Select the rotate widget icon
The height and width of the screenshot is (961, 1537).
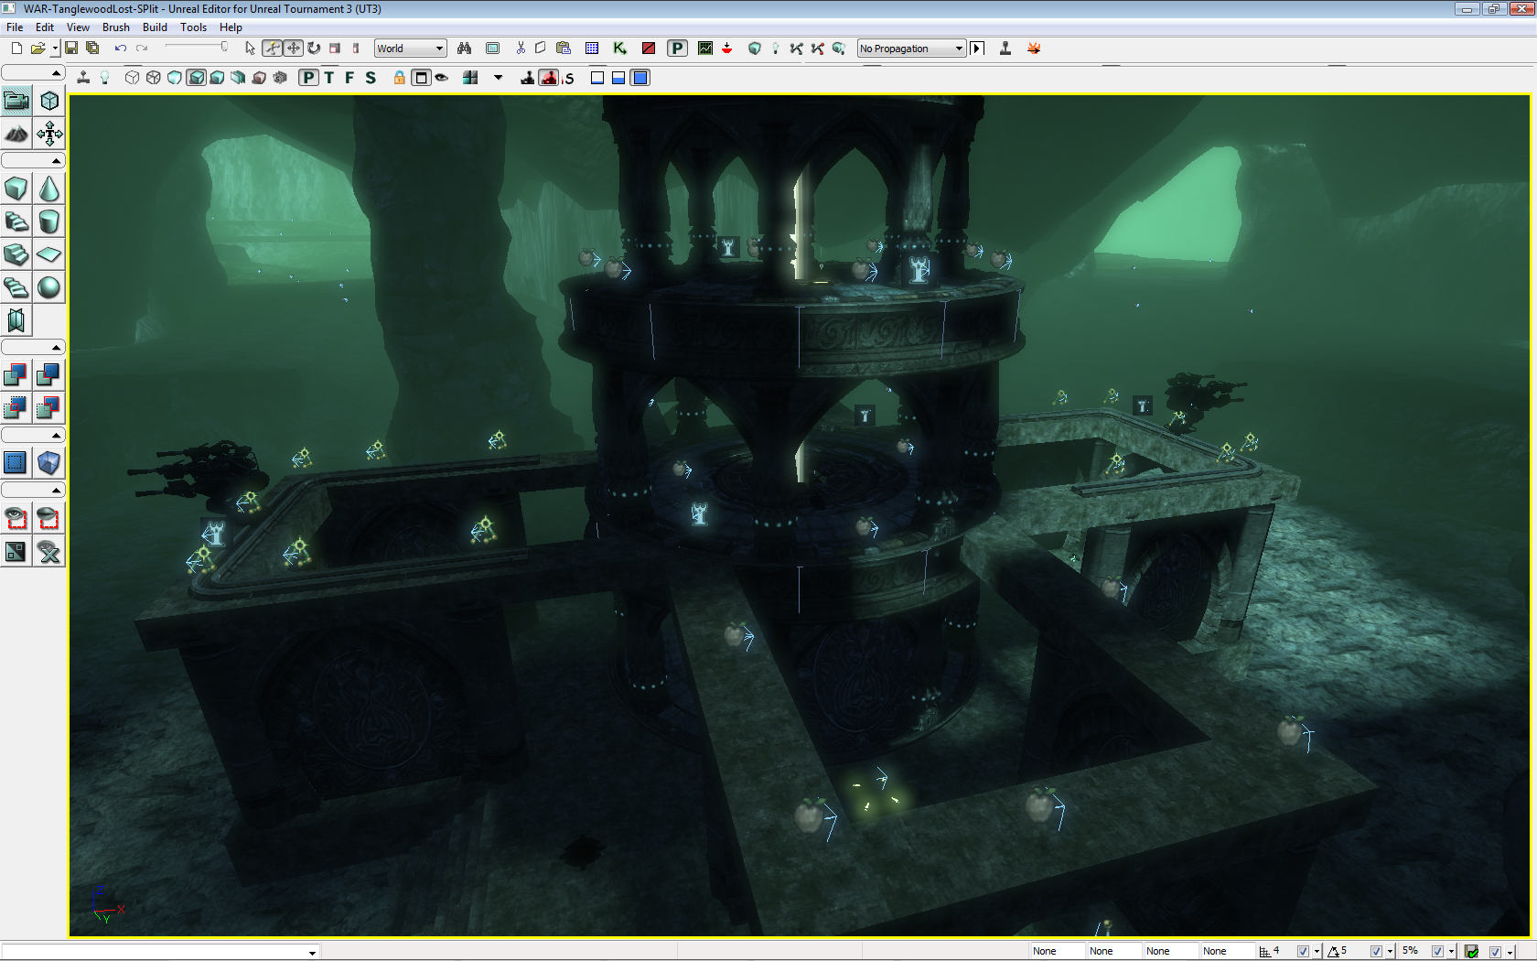pos(314,49)
